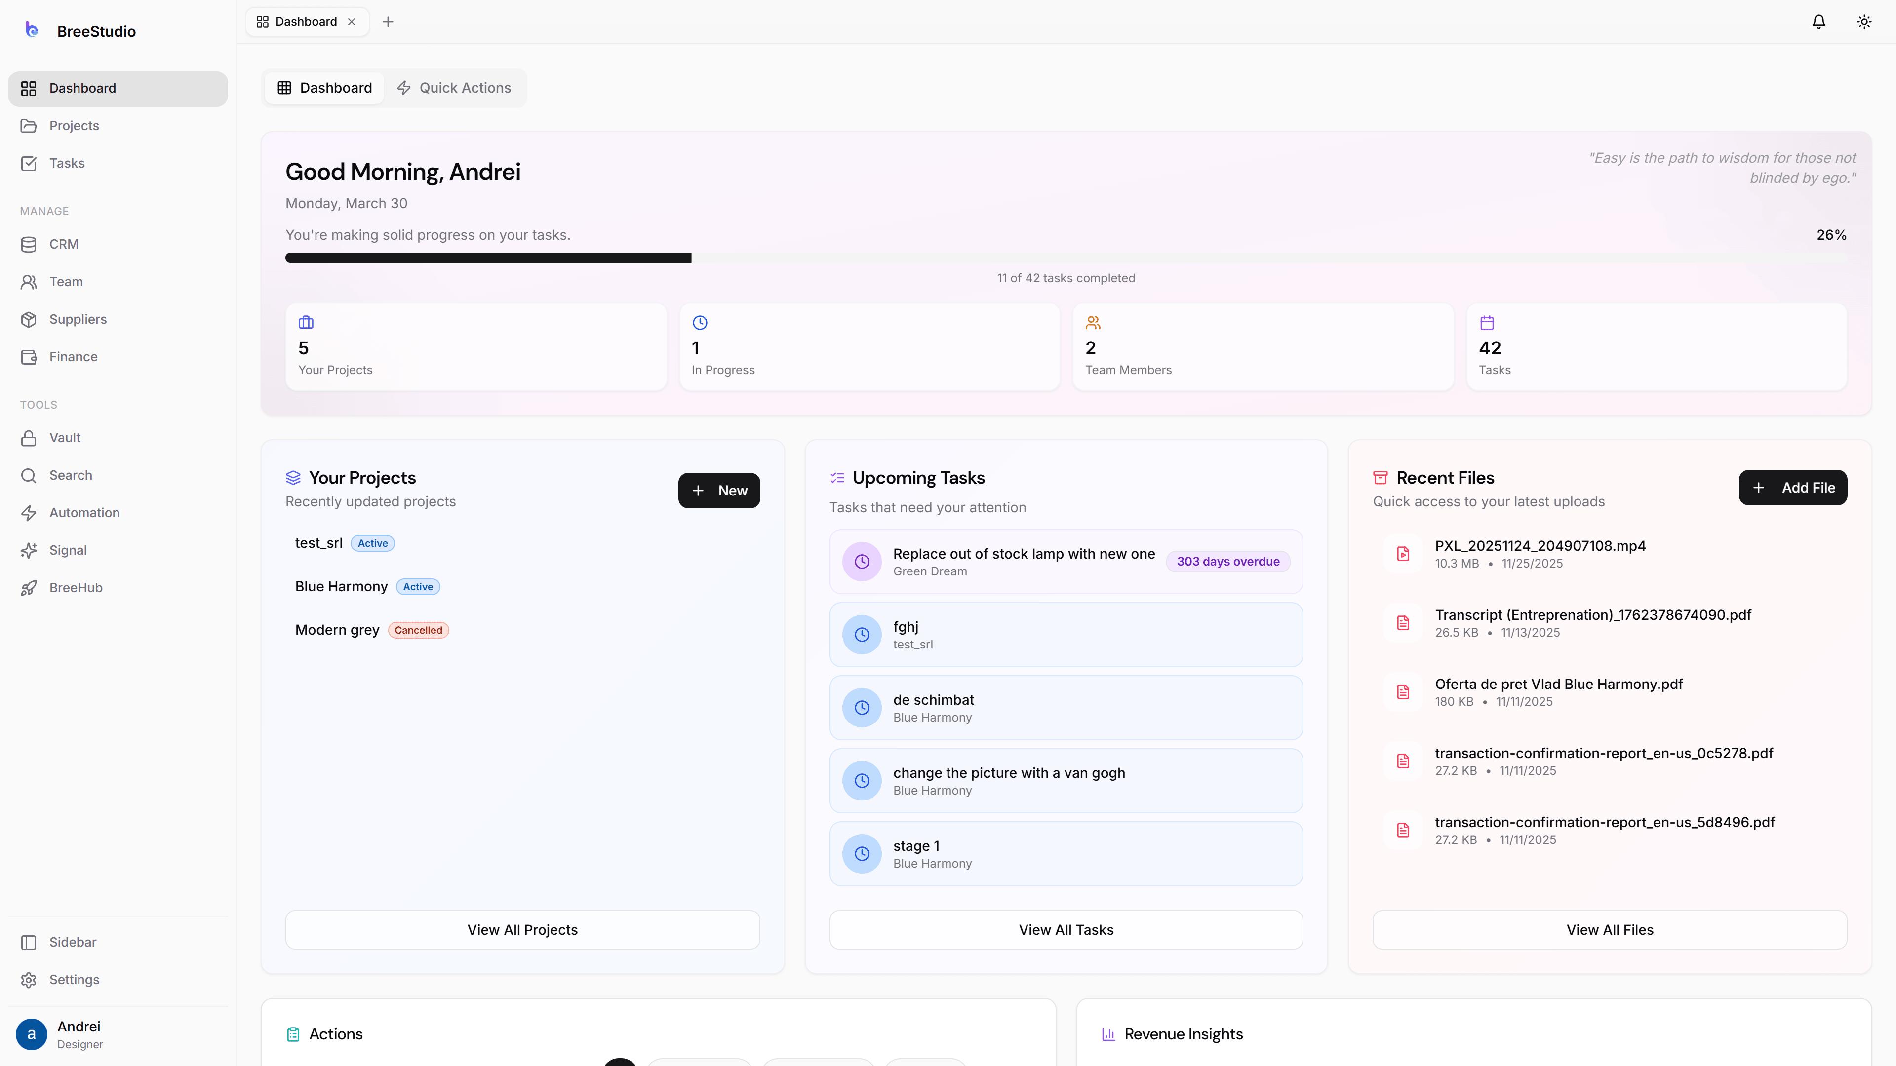Screen dimensions: 1896x1066
Task: Click the 42 Tasks stat card
Action: [x=1656, y=346]
